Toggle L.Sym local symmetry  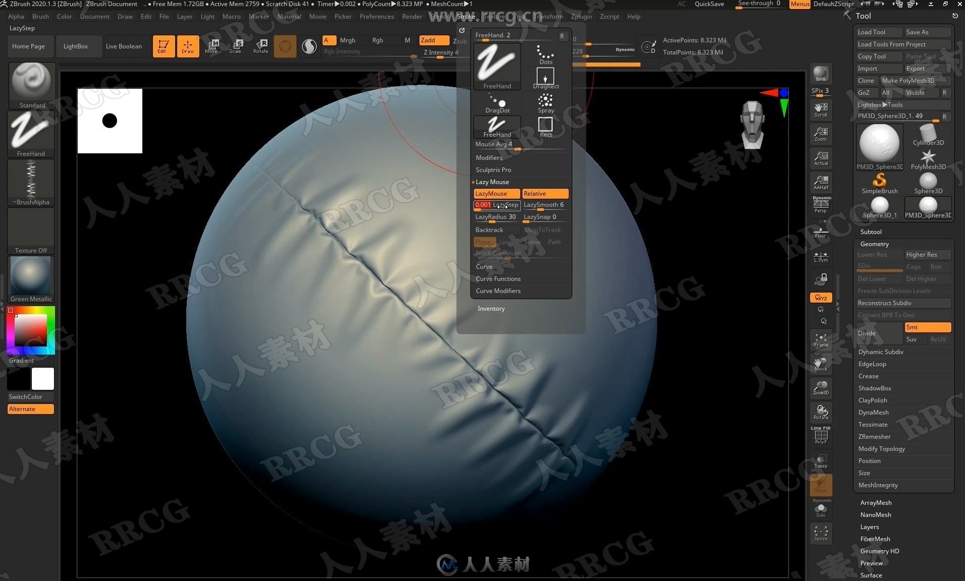pos(821,257)
